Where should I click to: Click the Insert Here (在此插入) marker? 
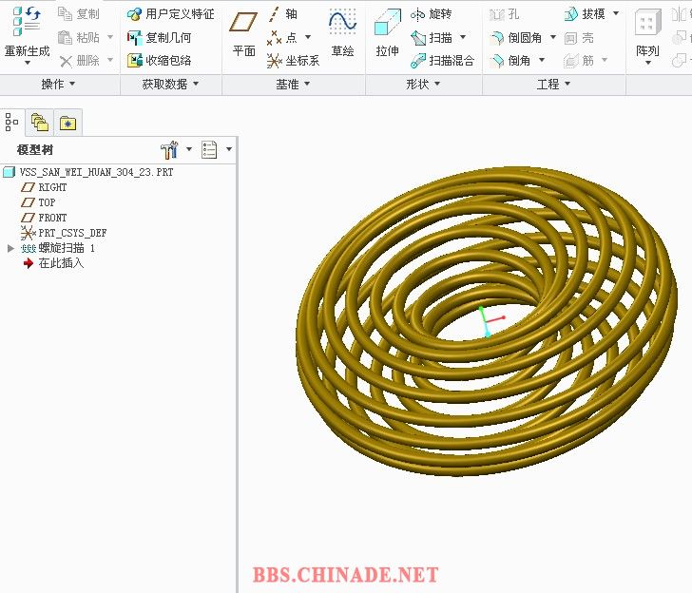point(53,263)
